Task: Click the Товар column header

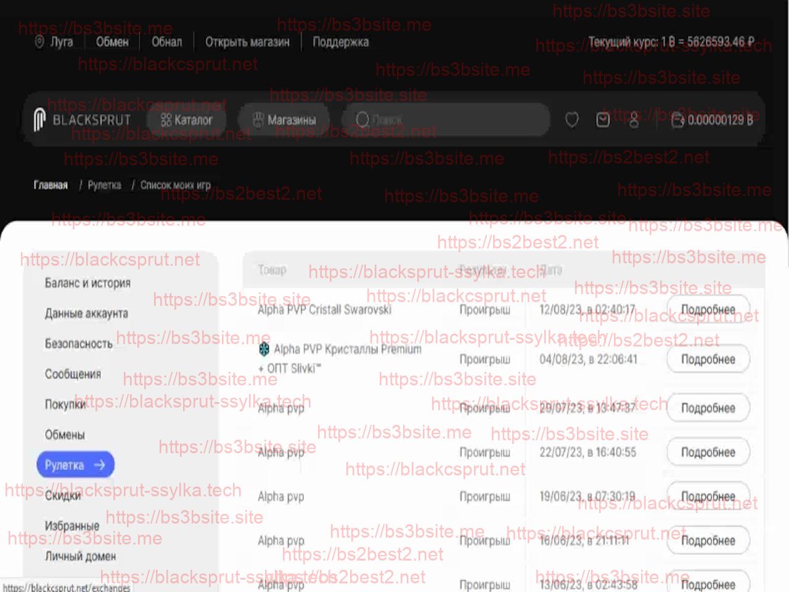Action: click(x=272, y=270)
